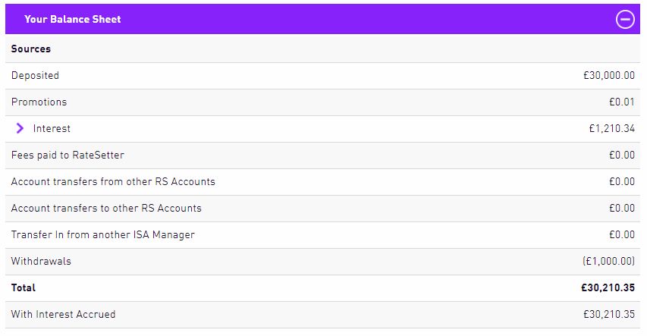Click the £1,210.34 interest amount

pyautogui.click(x=611, y=128)
